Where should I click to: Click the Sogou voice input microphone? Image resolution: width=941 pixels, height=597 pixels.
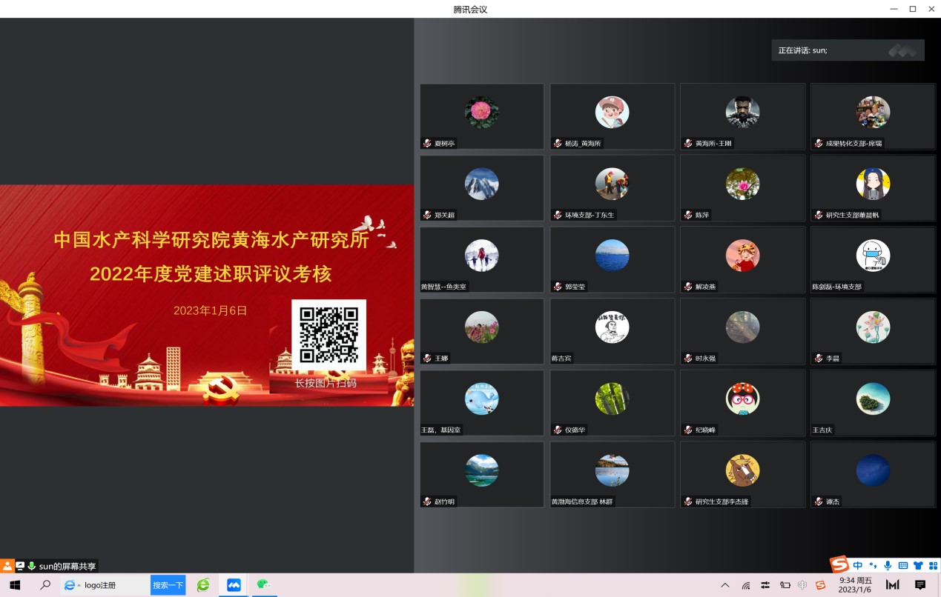pyautogui.click(x=888, y=566)
